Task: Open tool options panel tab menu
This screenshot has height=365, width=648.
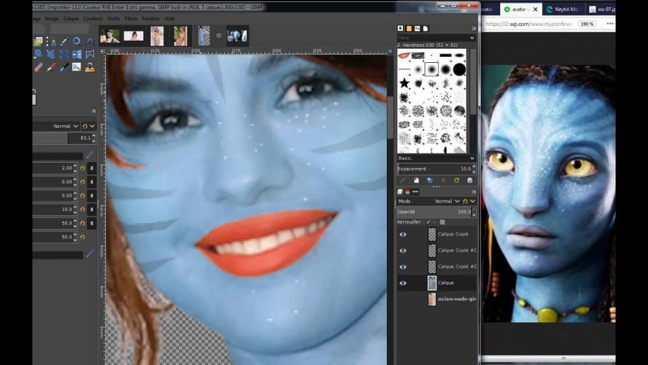Action: 94,111
